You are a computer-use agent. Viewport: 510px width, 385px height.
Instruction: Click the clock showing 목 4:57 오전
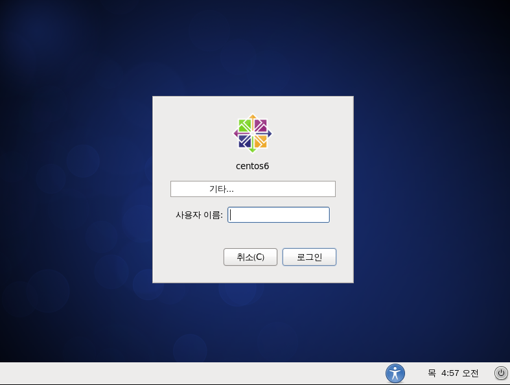pyautogui.click(x=453, y=373)
